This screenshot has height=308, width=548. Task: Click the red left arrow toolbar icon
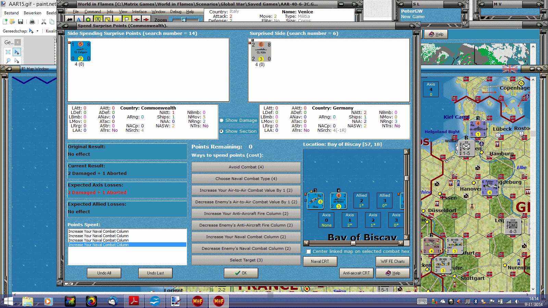pos(136,20)
